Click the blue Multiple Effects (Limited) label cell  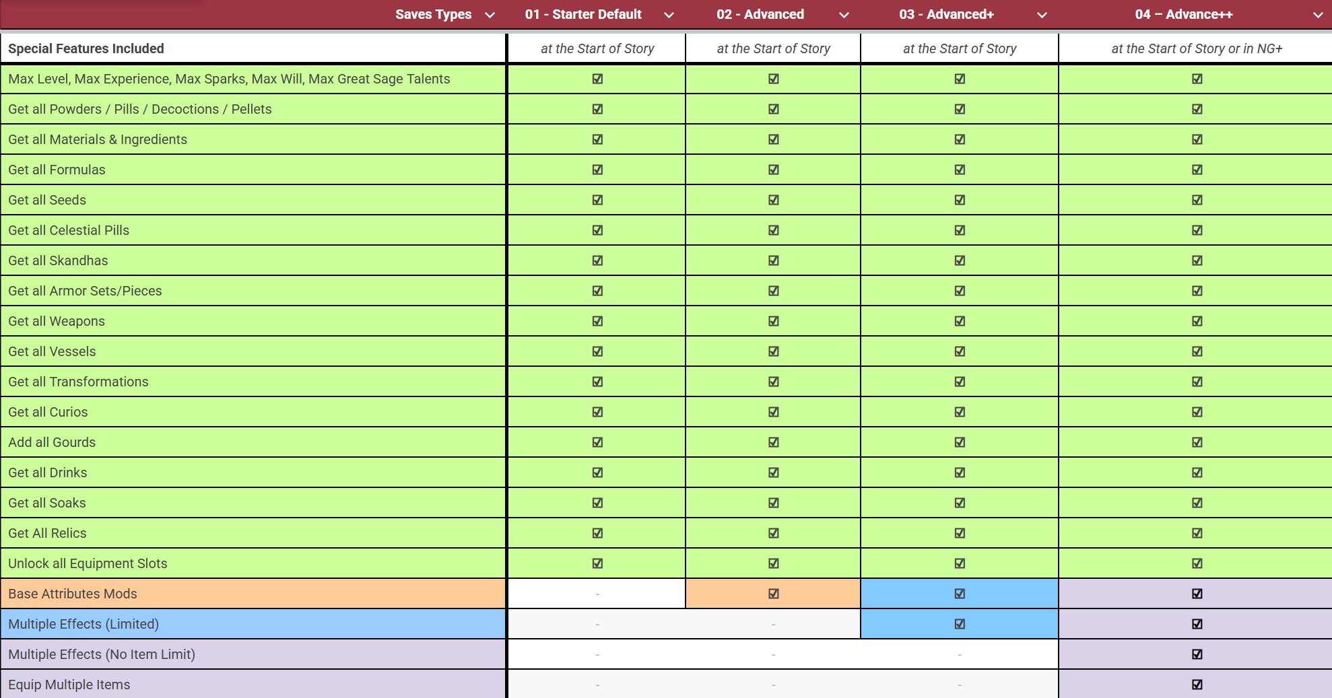253,624
